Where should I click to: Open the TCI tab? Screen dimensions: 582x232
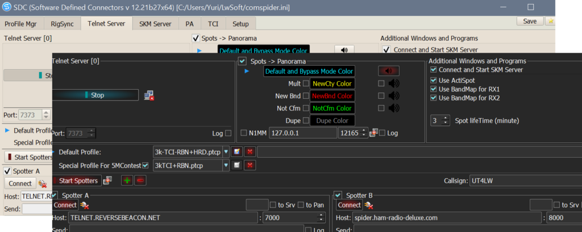(213, 24)
